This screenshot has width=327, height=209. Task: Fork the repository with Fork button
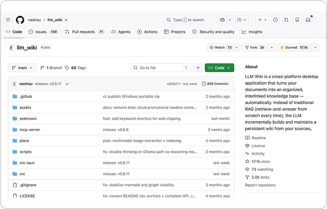[x=255, y=48]
